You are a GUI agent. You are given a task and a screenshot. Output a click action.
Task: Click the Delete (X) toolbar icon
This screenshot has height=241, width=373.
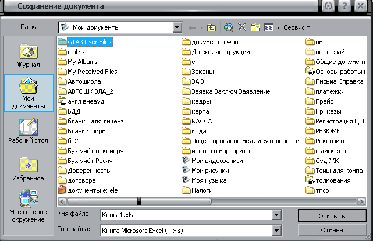[x=242, y=27]
